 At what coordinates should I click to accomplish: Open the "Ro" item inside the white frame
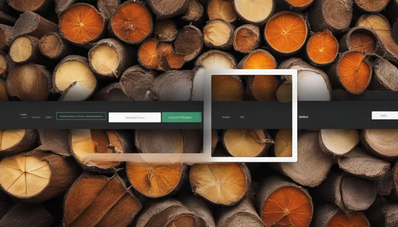pos(242,116)
